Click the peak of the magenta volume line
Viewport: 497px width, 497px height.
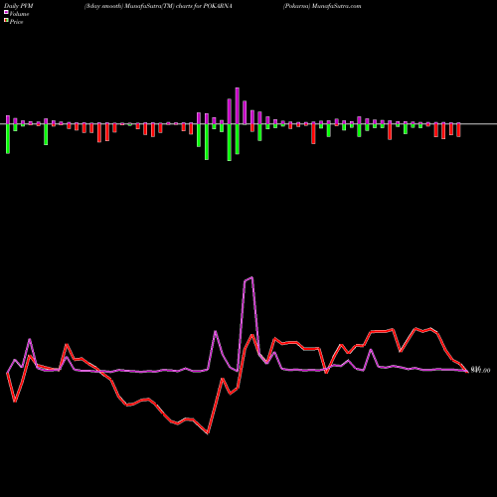252,277
